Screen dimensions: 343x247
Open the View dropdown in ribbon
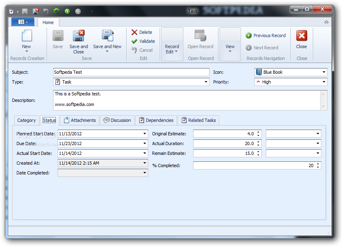point(230,44)
